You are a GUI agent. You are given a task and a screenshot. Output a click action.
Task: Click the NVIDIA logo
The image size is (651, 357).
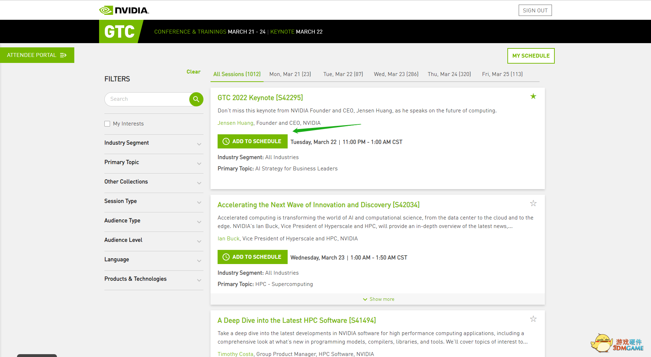point(124,10)
